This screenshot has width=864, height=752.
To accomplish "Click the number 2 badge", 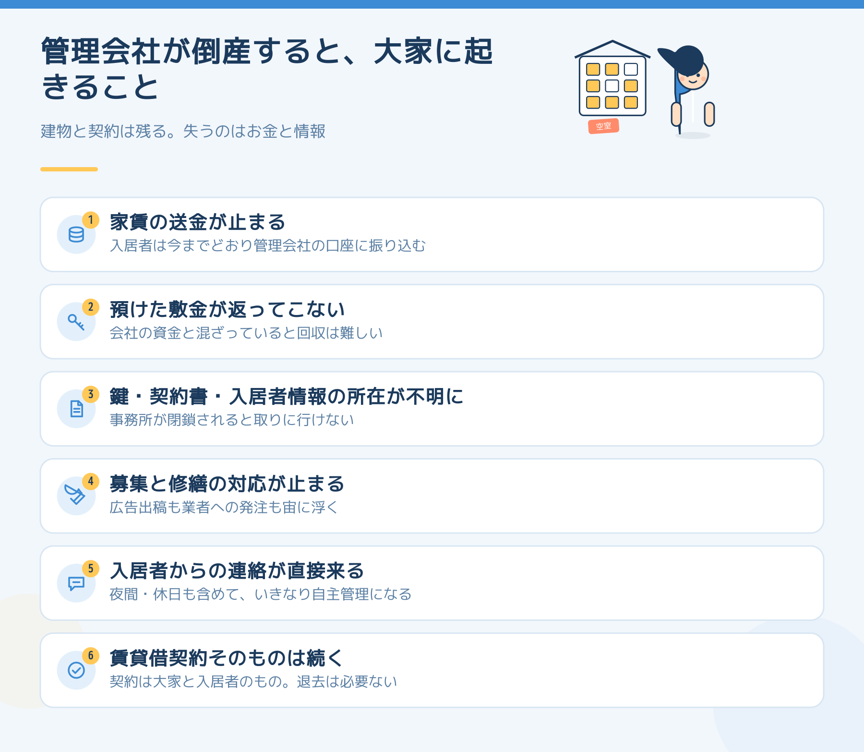I will coord(91,307).
